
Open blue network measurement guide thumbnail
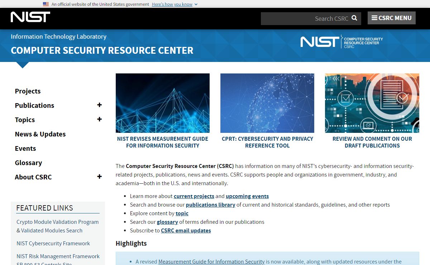pyautogui.click(x=163, y=103)
